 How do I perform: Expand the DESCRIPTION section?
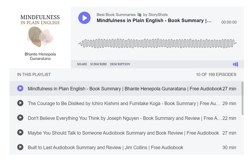[120, 64]
